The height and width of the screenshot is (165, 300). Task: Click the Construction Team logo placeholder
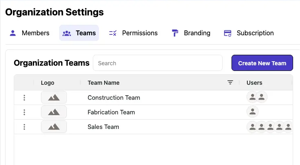click(x=54, y=98)
